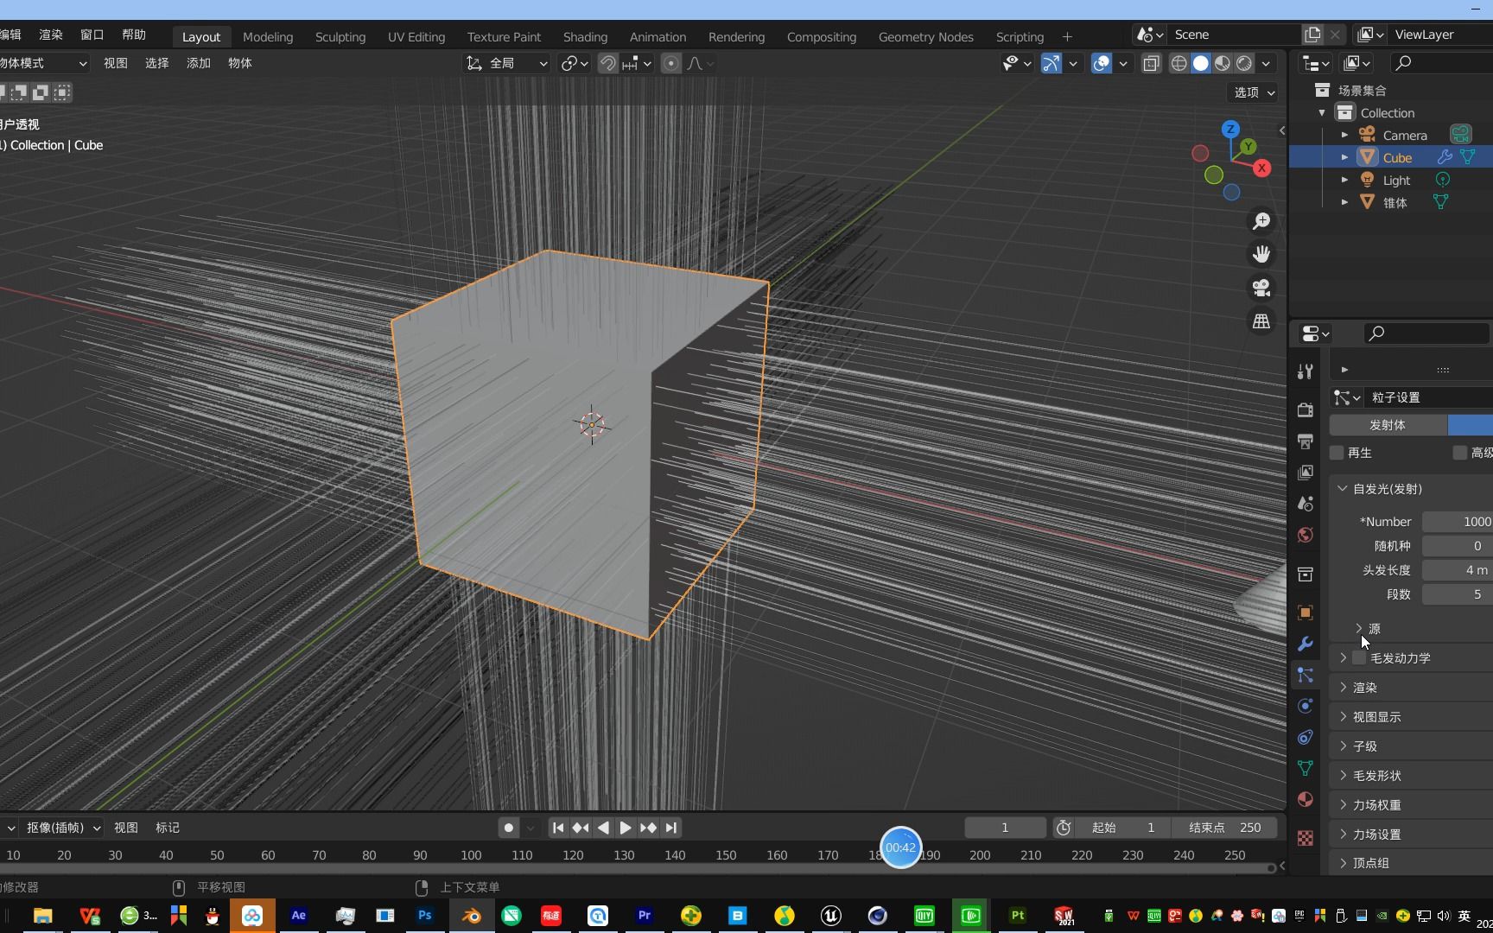Launch Photoshop from the taskbar
Viewport: 1493px width, 933px height.
pyautogui.click(x=424, y=915)
